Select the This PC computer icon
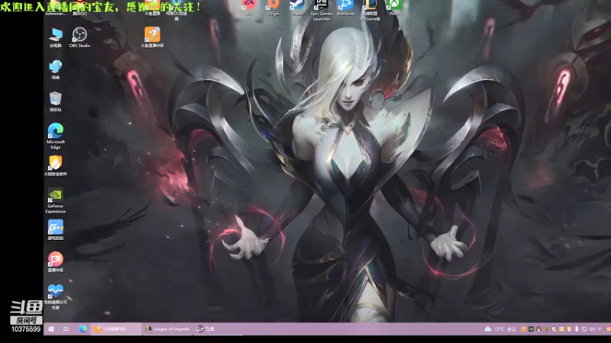This screenshot has width=611, height=343. 56,37
